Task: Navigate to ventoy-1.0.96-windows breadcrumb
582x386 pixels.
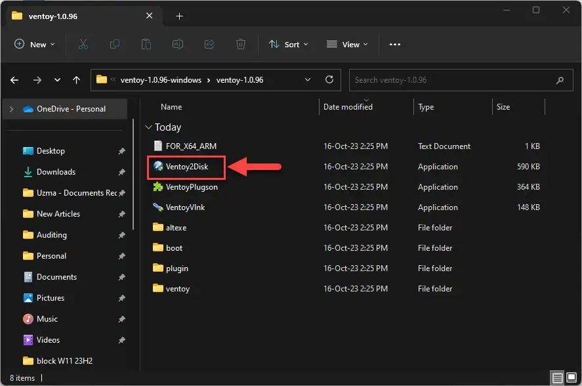Action: pos(161,80)
